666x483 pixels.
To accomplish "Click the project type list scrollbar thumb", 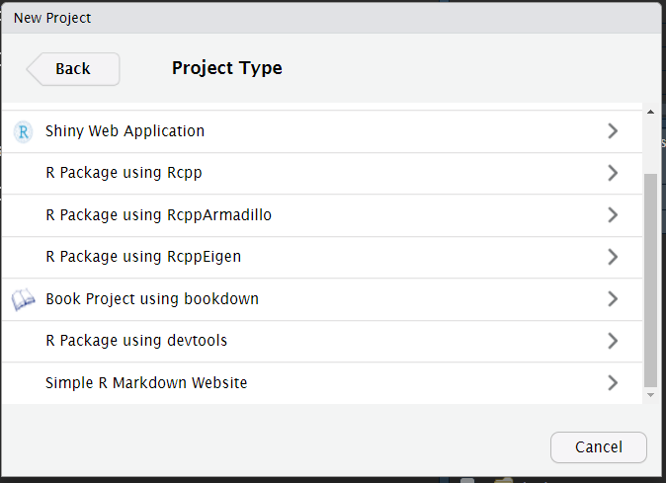I will tap(650, 281).
